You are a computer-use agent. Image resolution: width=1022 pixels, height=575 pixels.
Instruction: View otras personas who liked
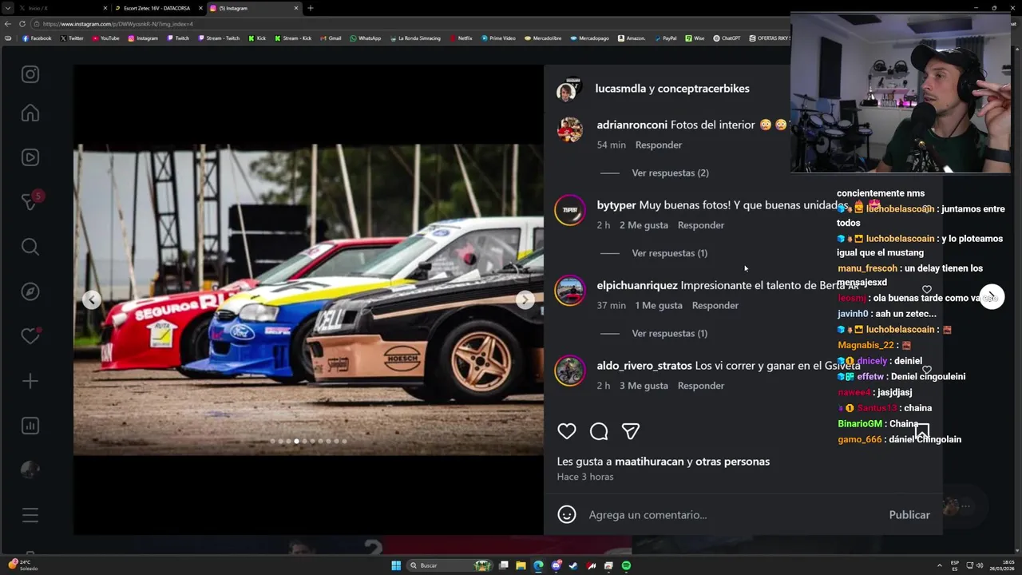pyautogui.click(x=732, y=462)
